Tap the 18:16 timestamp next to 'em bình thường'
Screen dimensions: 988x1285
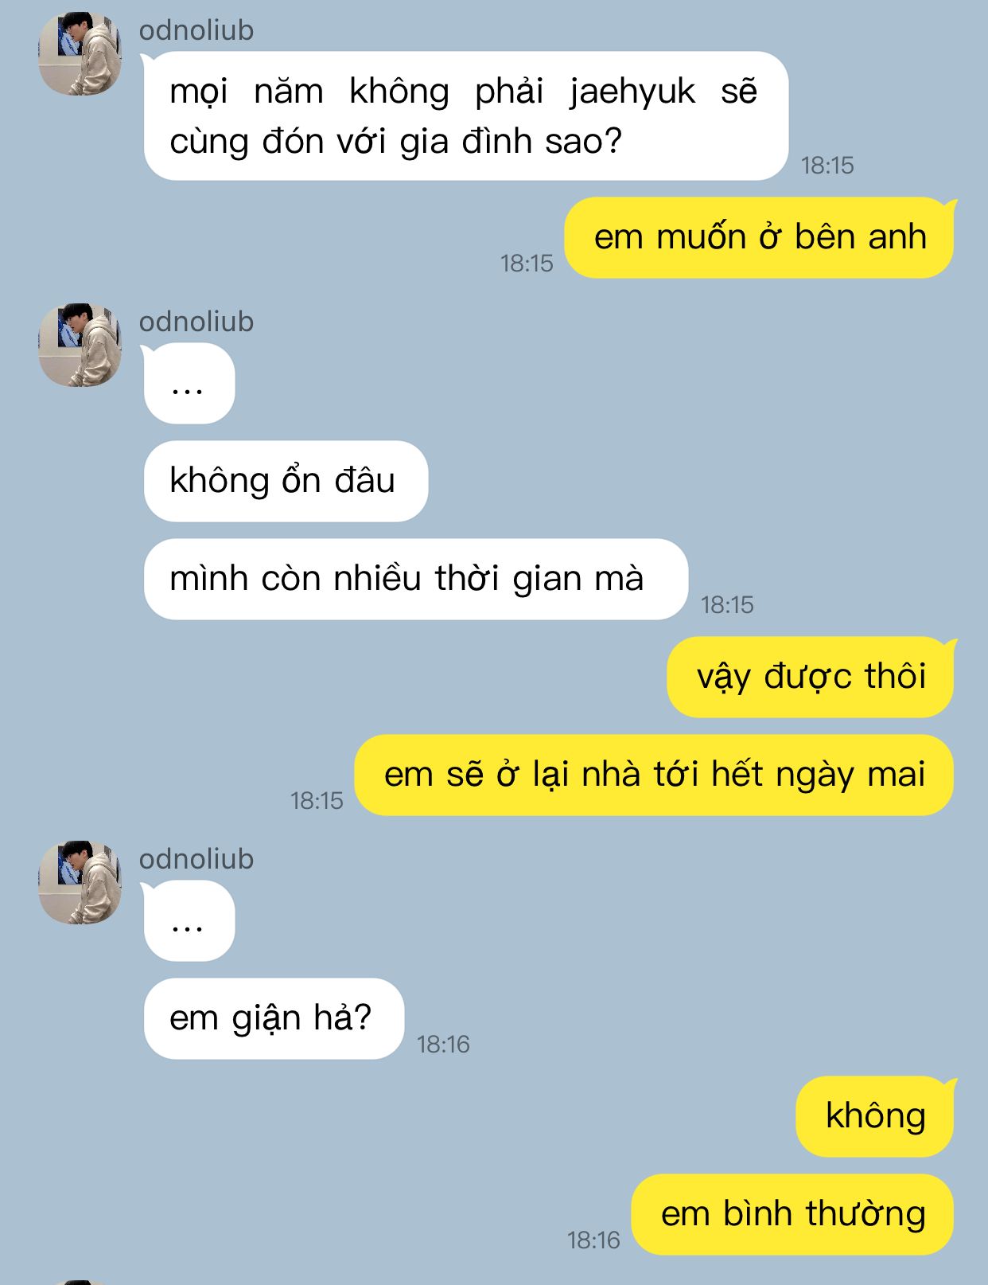593,1240
